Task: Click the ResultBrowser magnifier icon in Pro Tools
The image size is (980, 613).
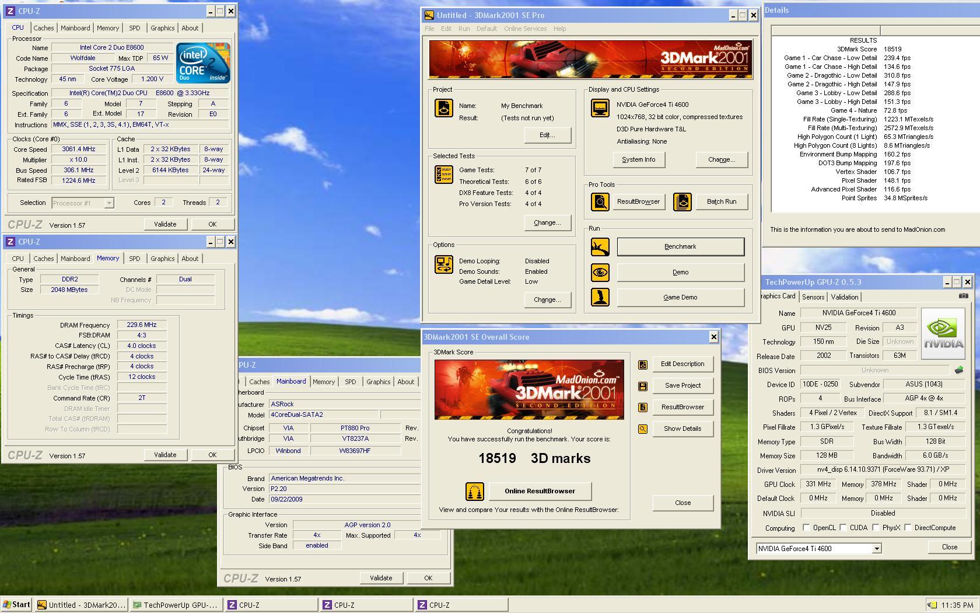Action: [600, 201]
